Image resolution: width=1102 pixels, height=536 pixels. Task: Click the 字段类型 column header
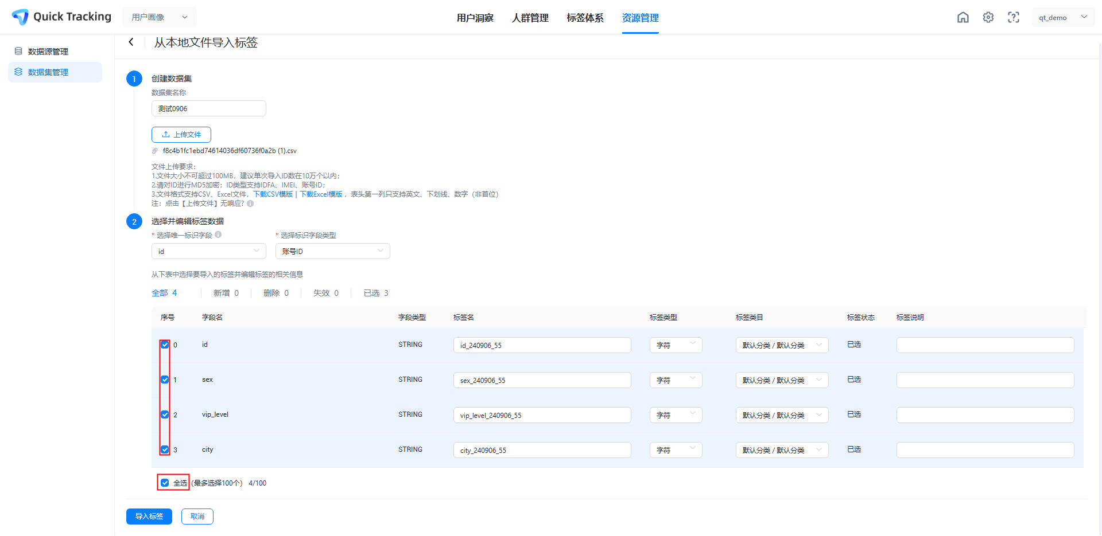point(412,317)
